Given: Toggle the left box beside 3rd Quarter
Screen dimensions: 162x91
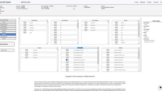Looking at the screenshot, I should (26, 55).
